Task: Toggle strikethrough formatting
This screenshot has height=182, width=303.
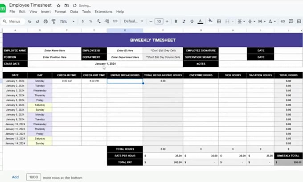Action: point(192,21)
